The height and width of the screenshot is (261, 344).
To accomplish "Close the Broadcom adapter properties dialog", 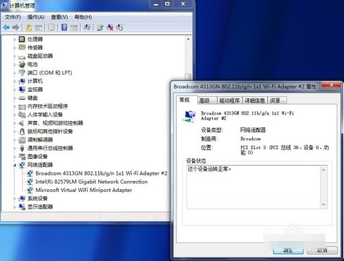I will click(331, 85).
